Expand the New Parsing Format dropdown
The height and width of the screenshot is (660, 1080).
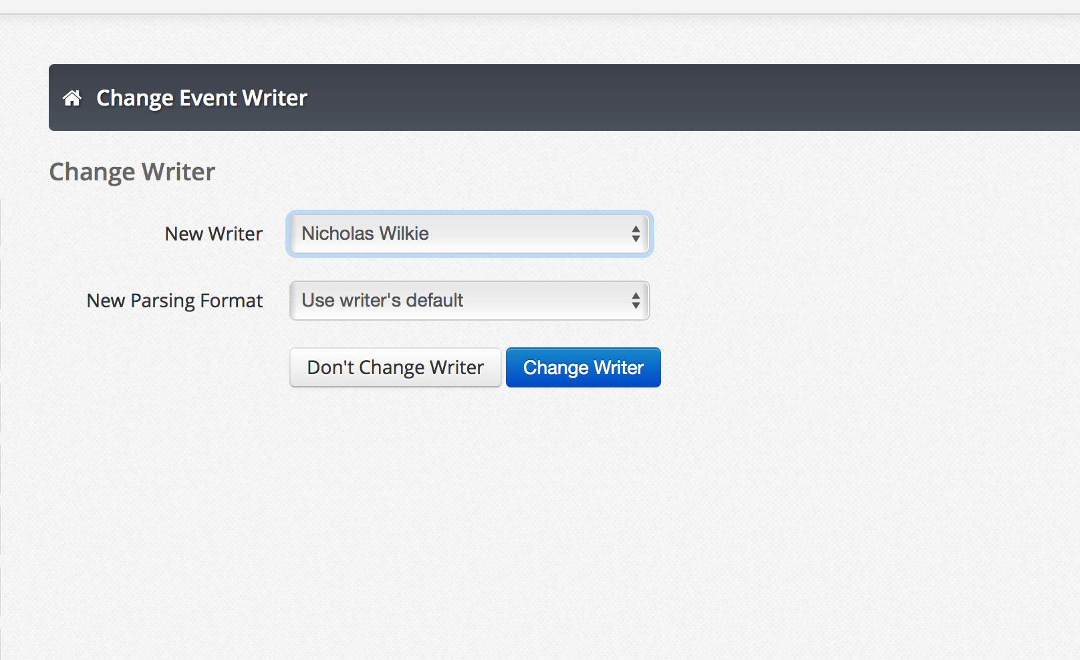(469, 301)
